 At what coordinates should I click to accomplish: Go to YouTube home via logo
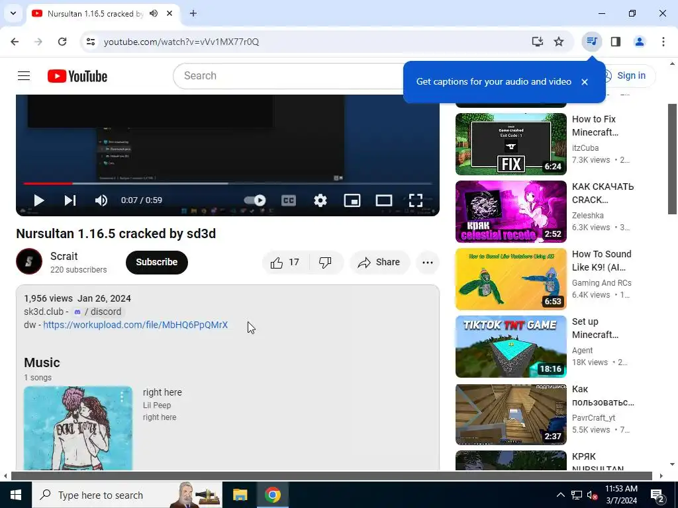coord(77,77)
